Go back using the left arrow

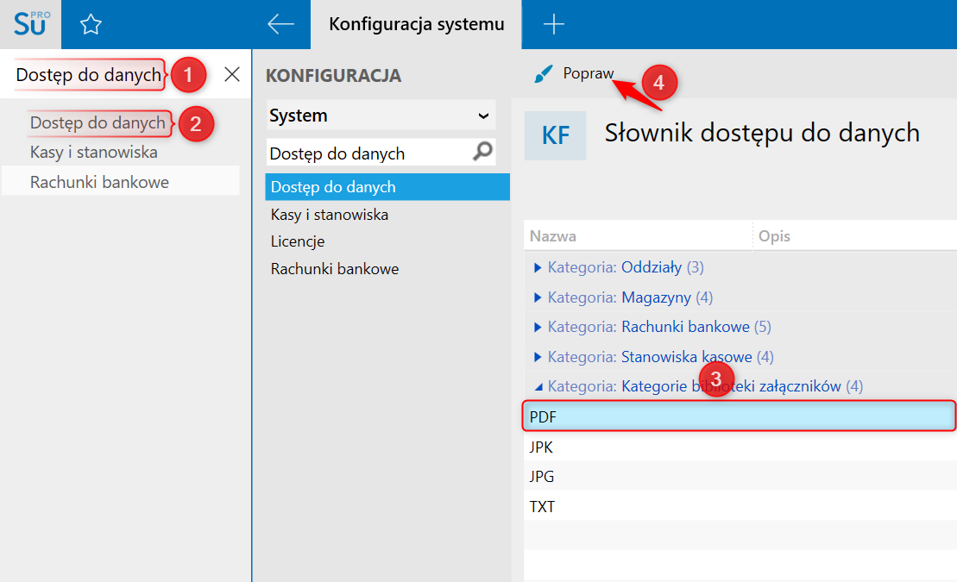pos(280,24)
